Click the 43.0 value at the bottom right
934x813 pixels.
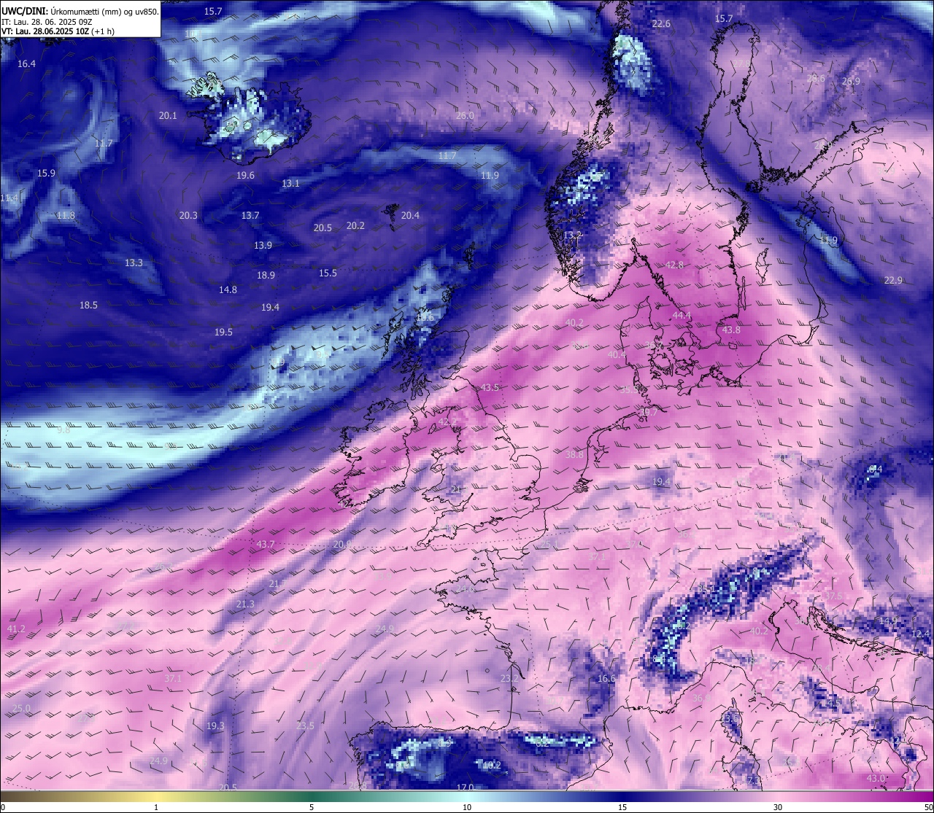876,779
